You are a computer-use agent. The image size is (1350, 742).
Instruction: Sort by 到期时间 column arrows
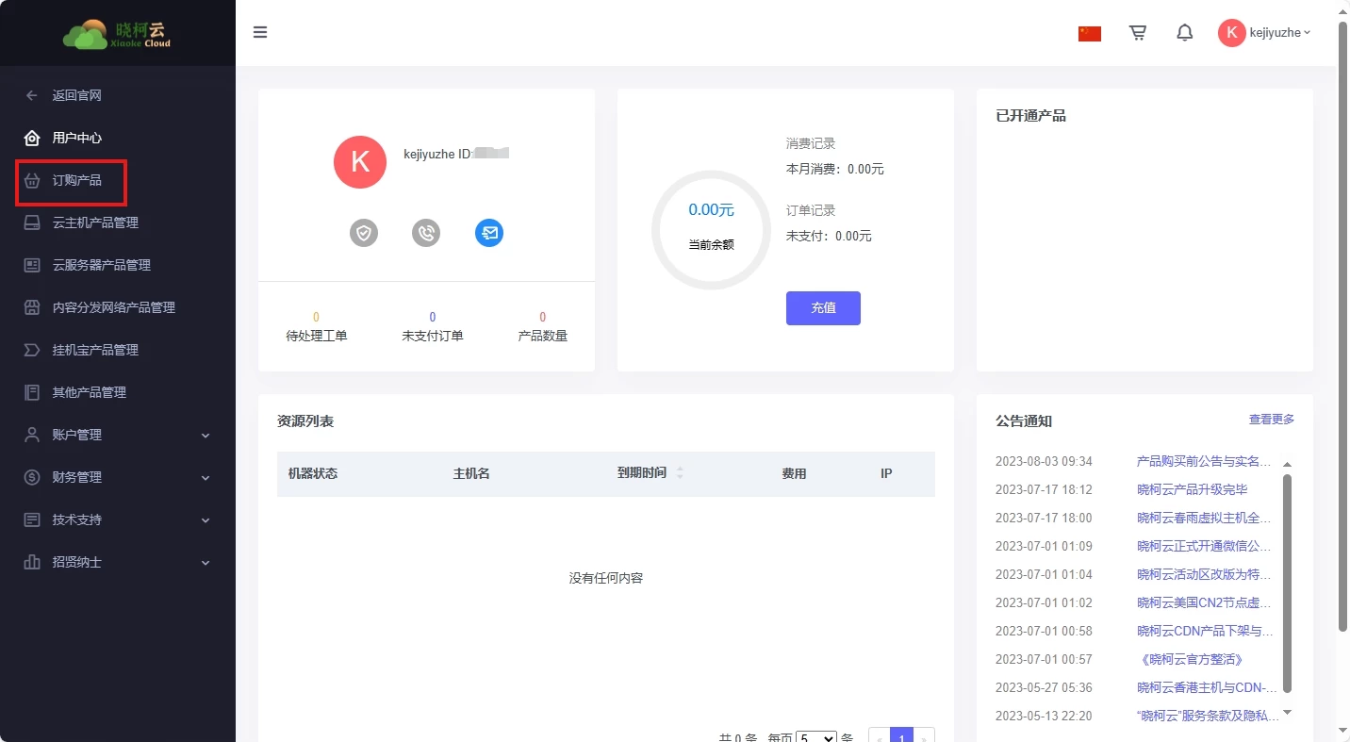[x=680, y=473]
